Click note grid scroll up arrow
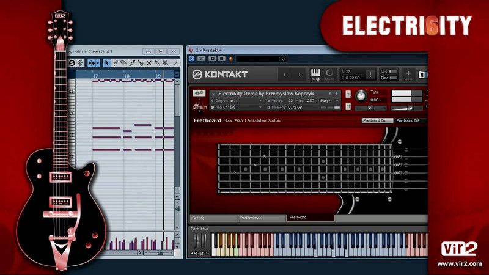This screenshot has height=275, width=489. 177,82
